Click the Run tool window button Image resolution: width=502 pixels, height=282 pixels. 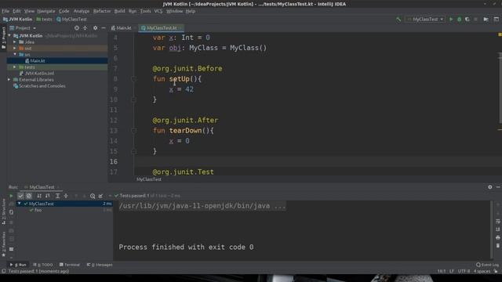[18, 265]
